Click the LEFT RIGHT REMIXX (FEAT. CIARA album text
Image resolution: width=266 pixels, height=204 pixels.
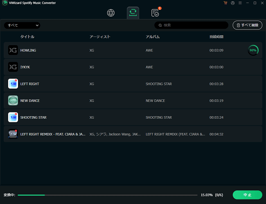176,134
